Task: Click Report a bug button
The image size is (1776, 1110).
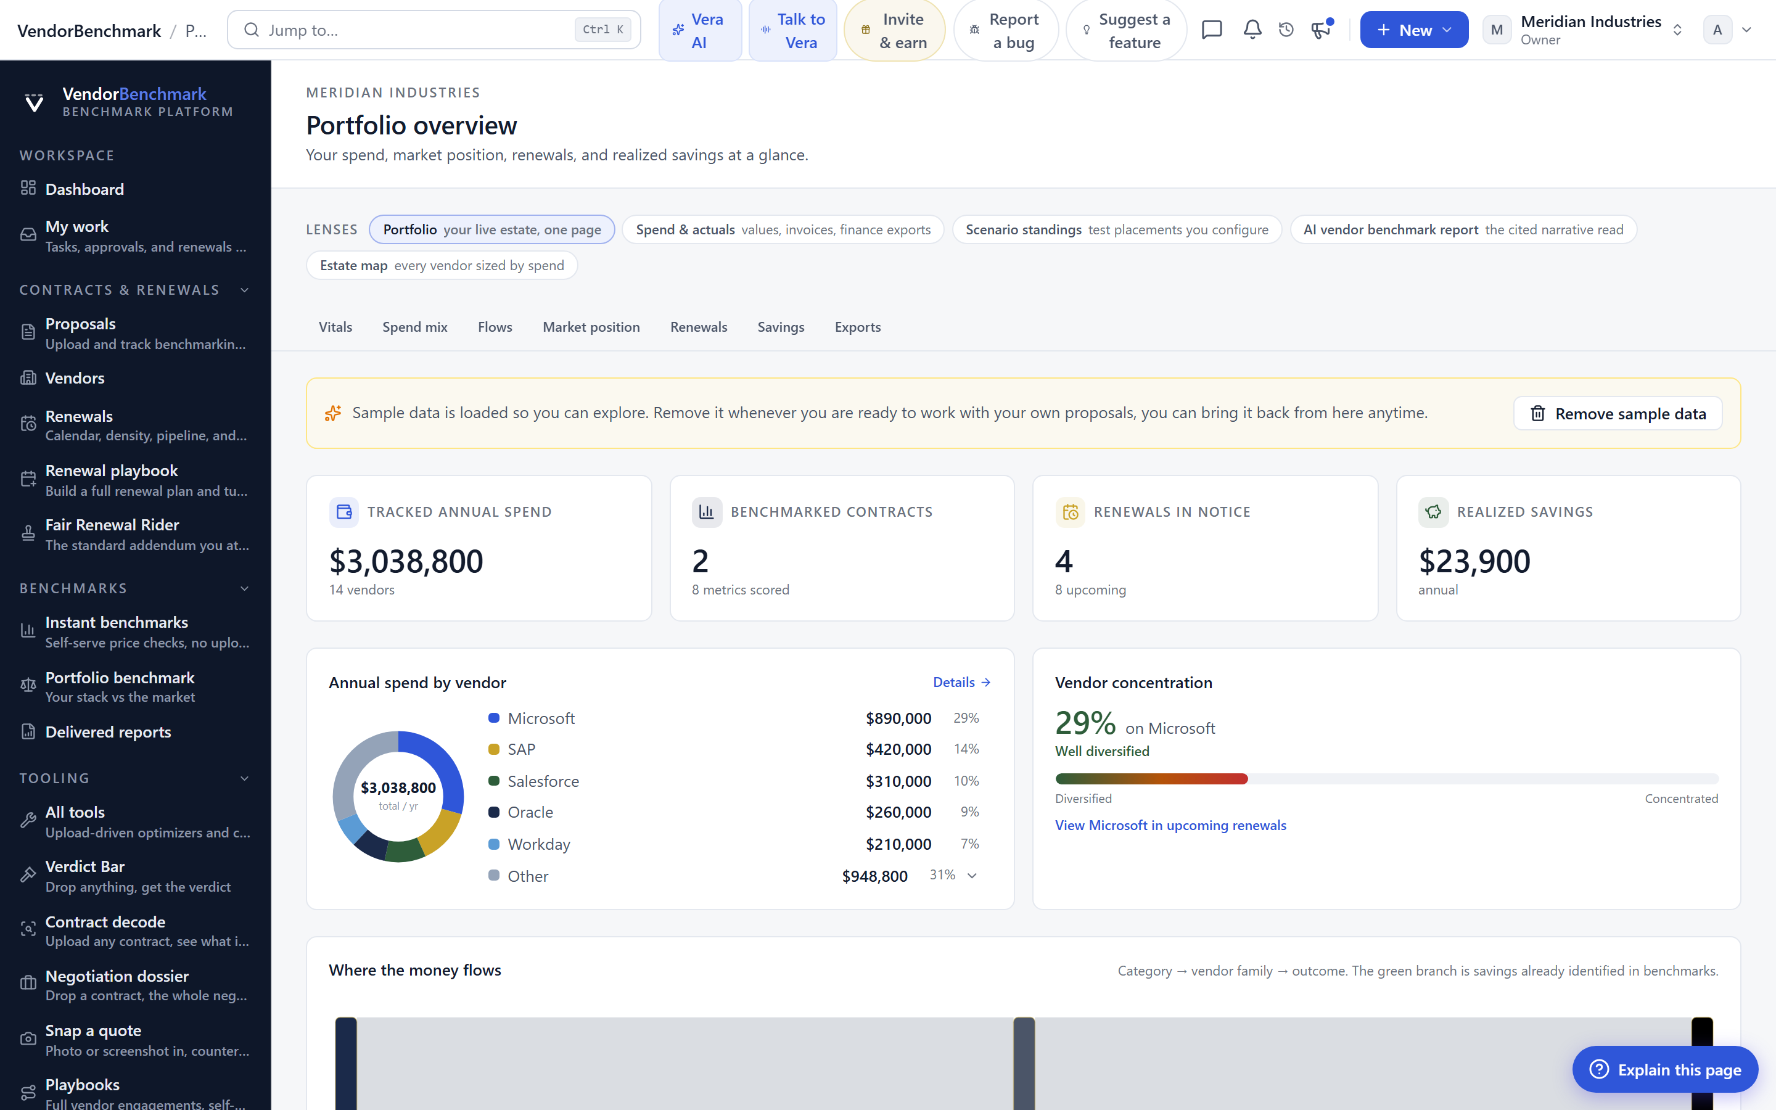Action: pos(1005,30)
